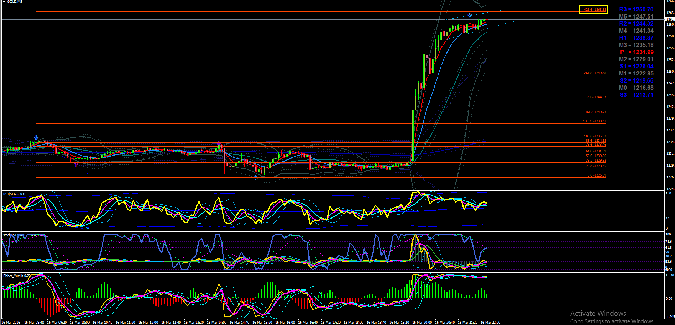Select the 61.8 -1231.99 Fibonacci level label
675x325 pixels.
click(x=596, y=151)
